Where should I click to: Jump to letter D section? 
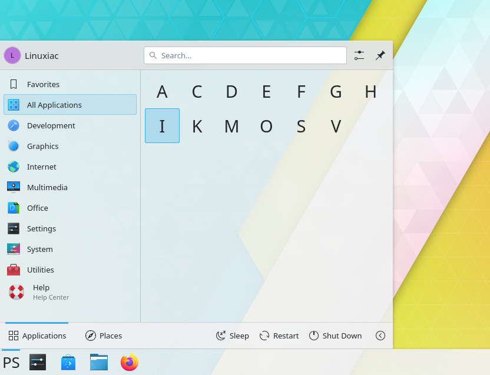pos(231,92)
